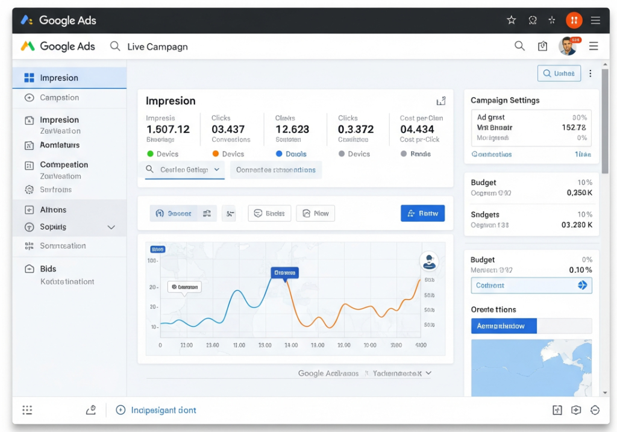Image resolution: width=617 pixels, height=432 pixels.
Task: Click the Sıoeınt toolbar button
Action: pos(174,213)
